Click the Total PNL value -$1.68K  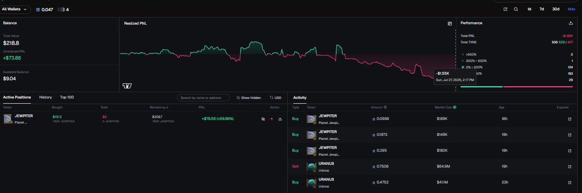(567, 36)
